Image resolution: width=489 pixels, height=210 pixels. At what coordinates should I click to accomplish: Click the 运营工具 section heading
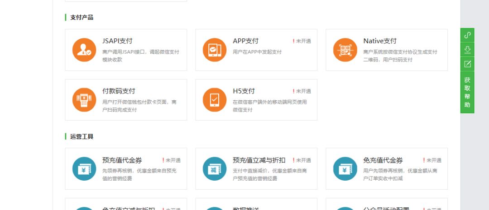(x=81, y=136)
